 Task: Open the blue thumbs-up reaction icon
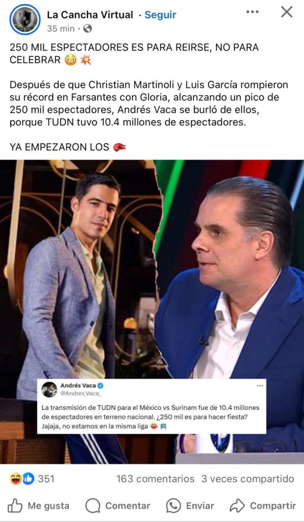[28, 479]
